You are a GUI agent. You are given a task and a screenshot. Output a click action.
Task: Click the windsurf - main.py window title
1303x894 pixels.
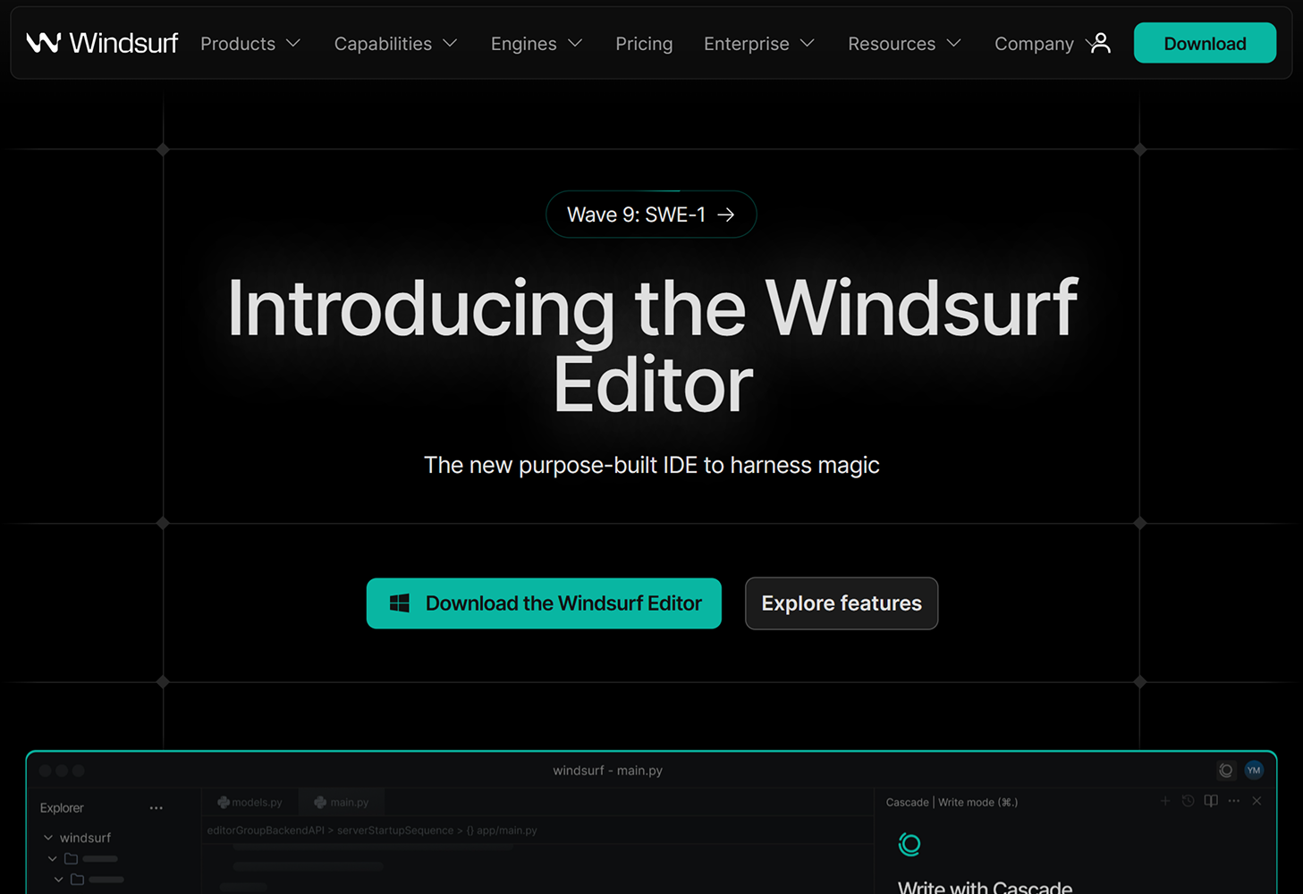(x=608, y=771)
